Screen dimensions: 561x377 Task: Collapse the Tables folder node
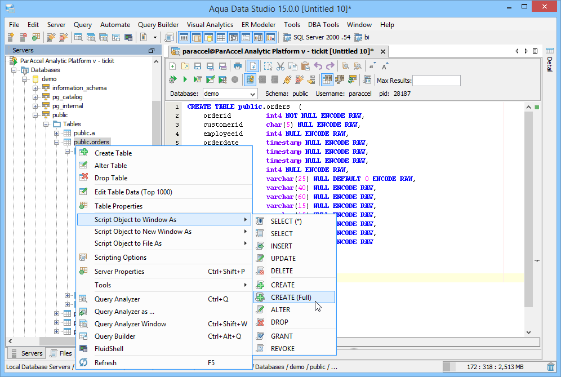coord(46,124)
